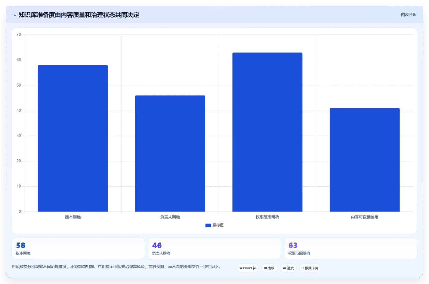The image size is (429, 284).
Task: Click the lightning icon beside the chart title
Action: click(14, 15)
